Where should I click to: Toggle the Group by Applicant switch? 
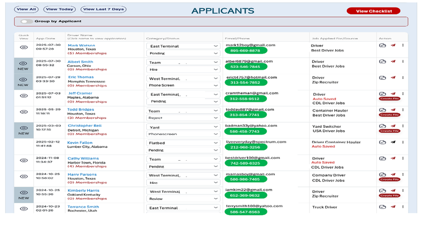[27, 22]
